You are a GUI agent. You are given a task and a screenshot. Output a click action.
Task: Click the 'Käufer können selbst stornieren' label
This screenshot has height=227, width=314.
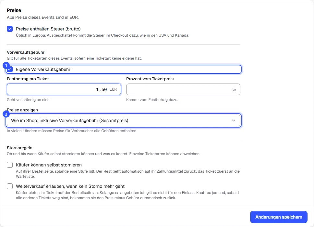[49, 165]
